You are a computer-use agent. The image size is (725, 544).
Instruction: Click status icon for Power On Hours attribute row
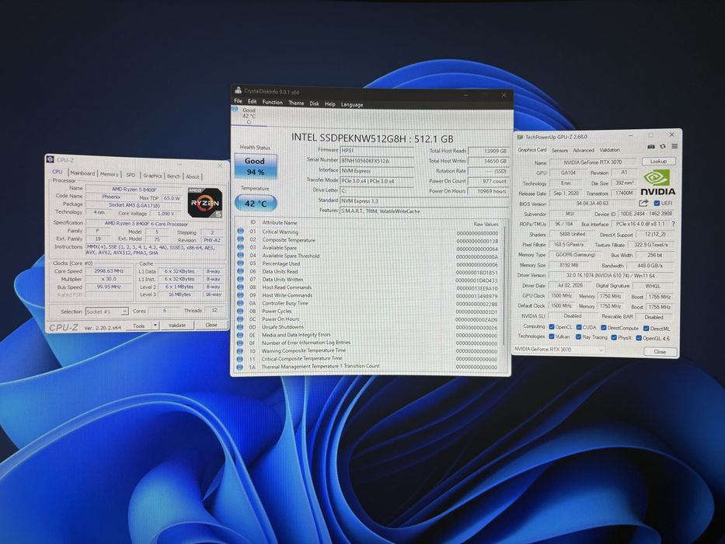[x=240, y=319]
